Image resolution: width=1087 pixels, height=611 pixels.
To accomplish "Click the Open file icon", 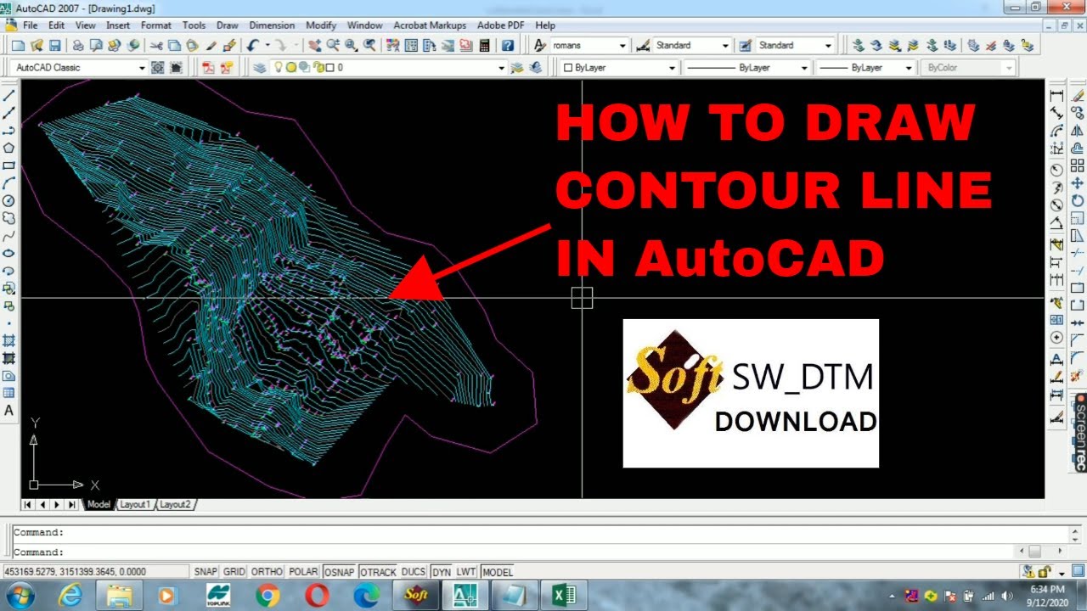I will pyautogui.click(x=37, y=45).
